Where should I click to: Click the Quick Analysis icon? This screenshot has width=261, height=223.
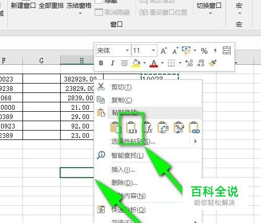tap(101, 209)
